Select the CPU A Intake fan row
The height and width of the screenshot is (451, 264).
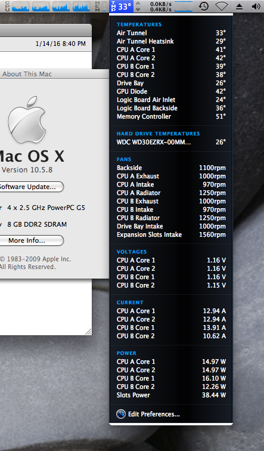tap(171, 184)
